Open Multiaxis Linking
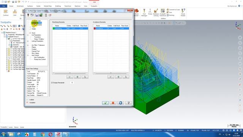This screenshot has width=243, height=137. coord(156,13)
